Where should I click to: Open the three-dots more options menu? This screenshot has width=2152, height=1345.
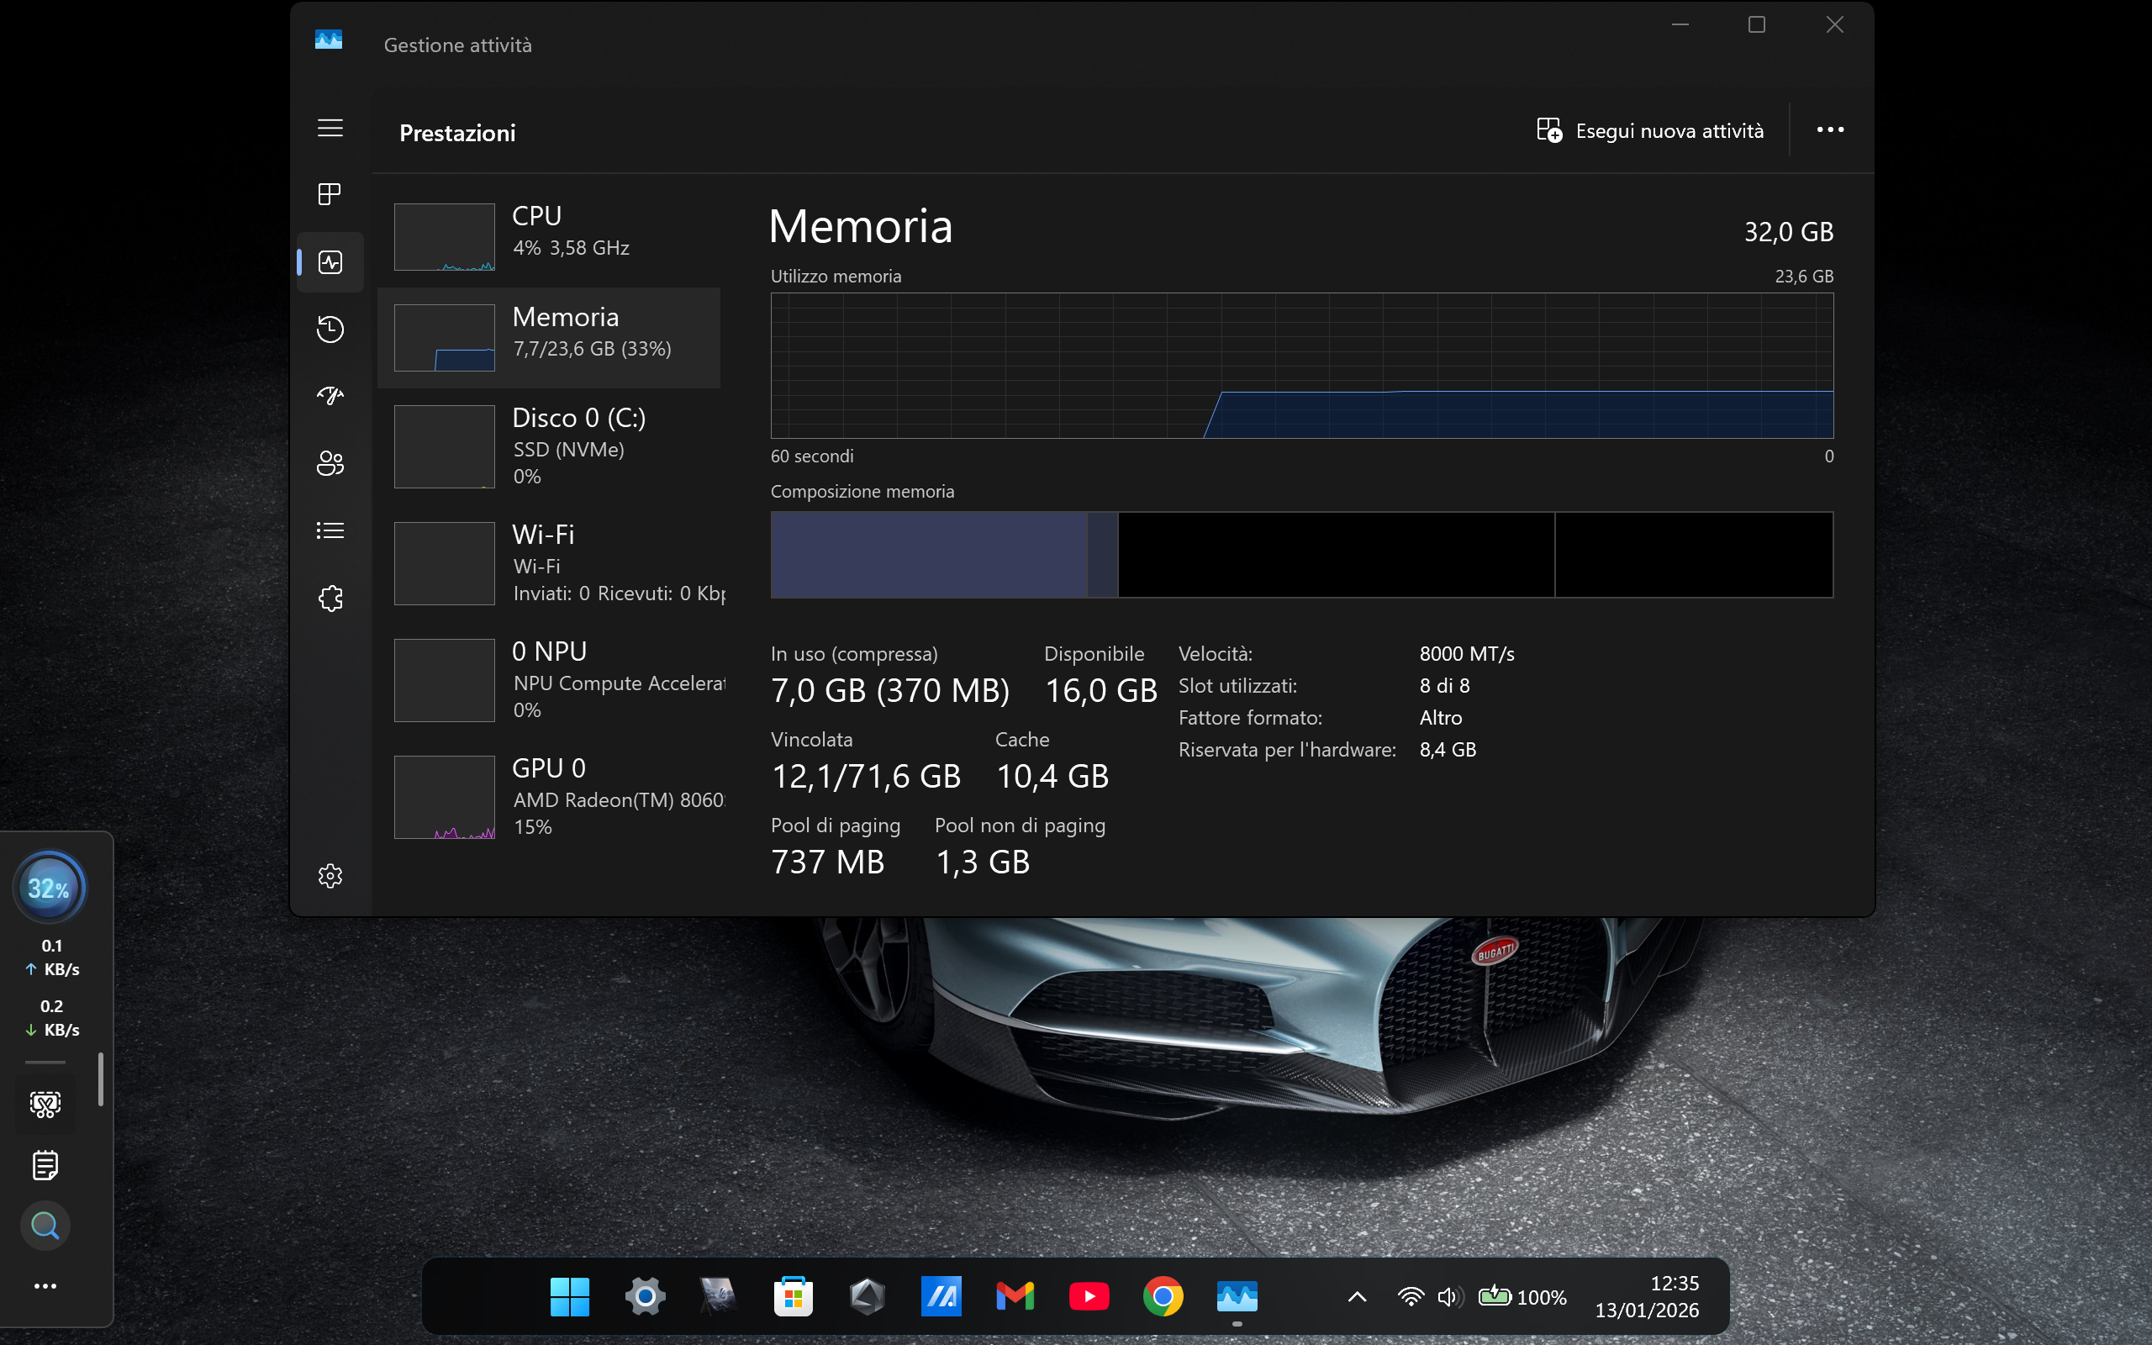tap(1829, 129)
